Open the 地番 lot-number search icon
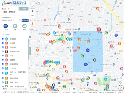The height and width of the screenshot is (94, 124). point(15,26)
